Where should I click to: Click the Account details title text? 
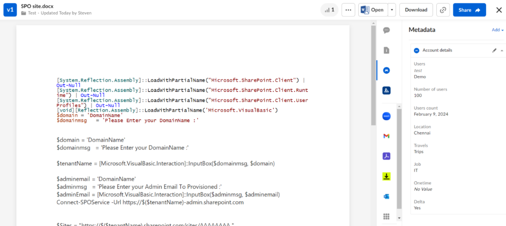pos(437,50)
